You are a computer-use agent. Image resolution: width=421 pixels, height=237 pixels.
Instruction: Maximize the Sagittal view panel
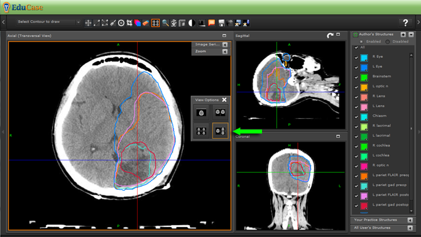point(338,35)
